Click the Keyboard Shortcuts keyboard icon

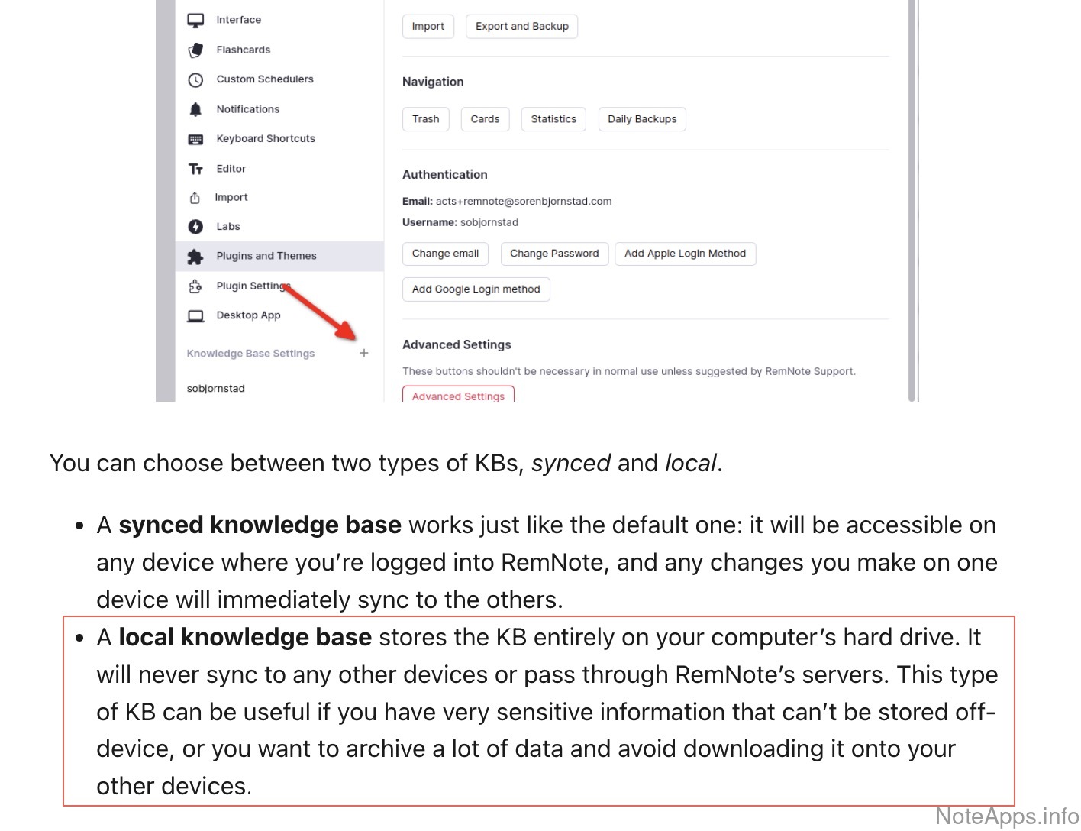coord(196,140)
